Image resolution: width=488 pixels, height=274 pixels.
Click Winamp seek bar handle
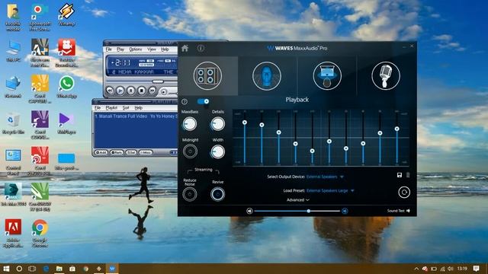pyautogui.click(x=158, y=81)
